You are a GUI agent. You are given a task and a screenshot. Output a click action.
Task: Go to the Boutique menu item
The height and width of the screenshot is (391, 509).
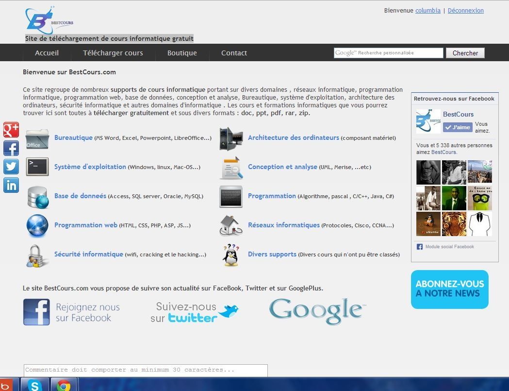[x=182, y=53]
